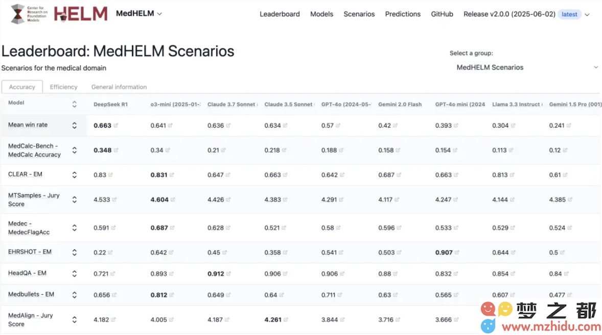Open external link icon beside 0.241 Gemini 1.5 value

[x=569, y=125]
